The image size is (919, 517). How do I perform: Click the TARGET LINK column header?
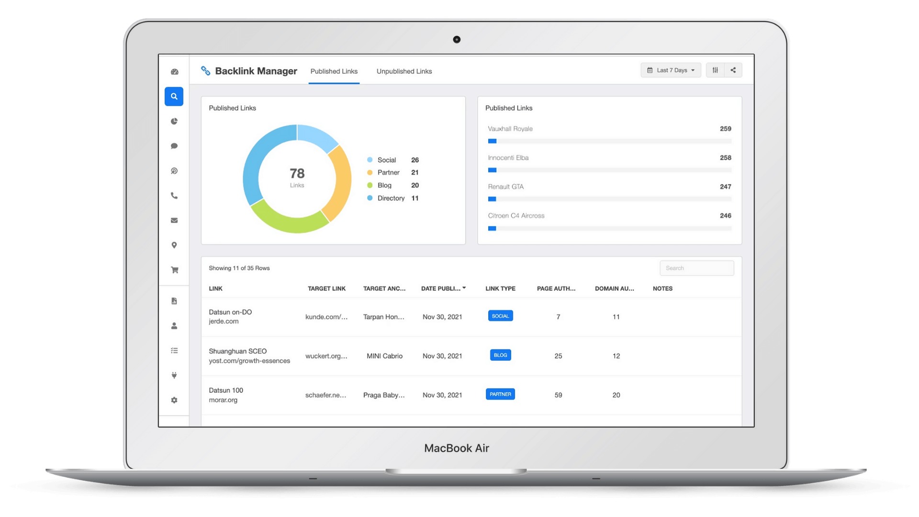(326, 289)
